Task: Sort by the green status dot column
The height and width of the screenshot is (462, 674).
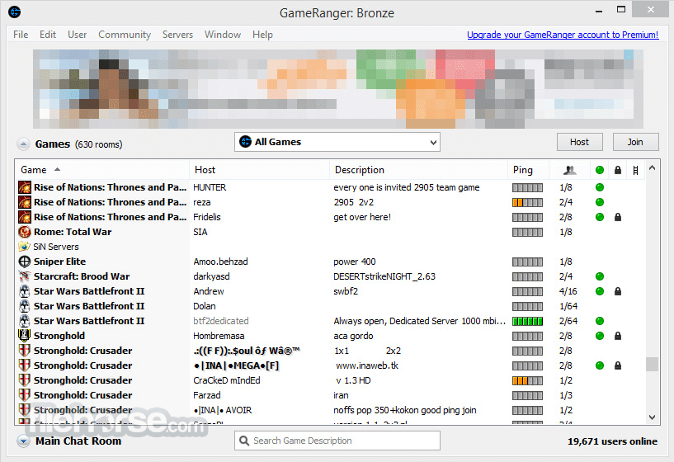Action: (x=600, y=170)
